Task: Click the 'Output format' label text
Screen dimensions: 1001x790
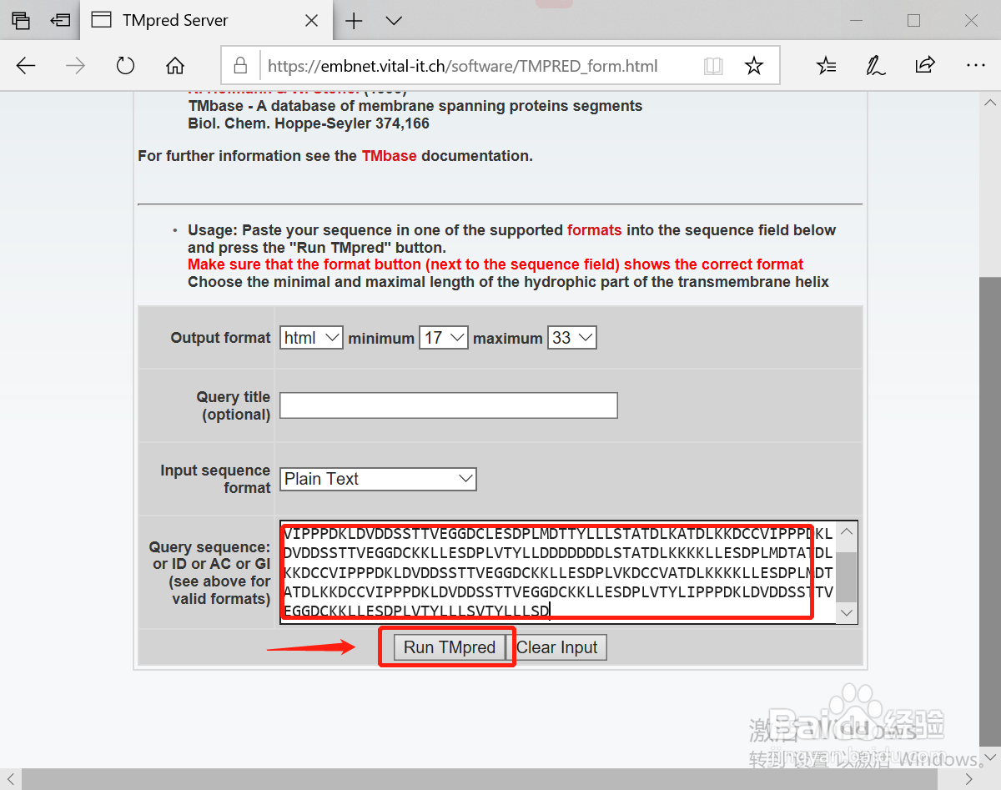Action: (x=221, y=338)
